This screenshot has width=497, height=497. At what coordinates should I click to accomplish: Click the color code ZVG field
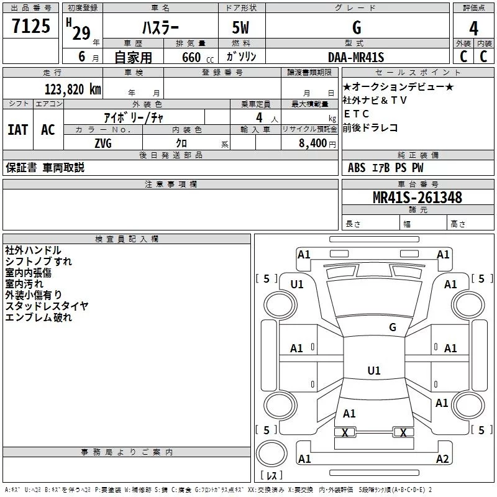tap(103, 142)
